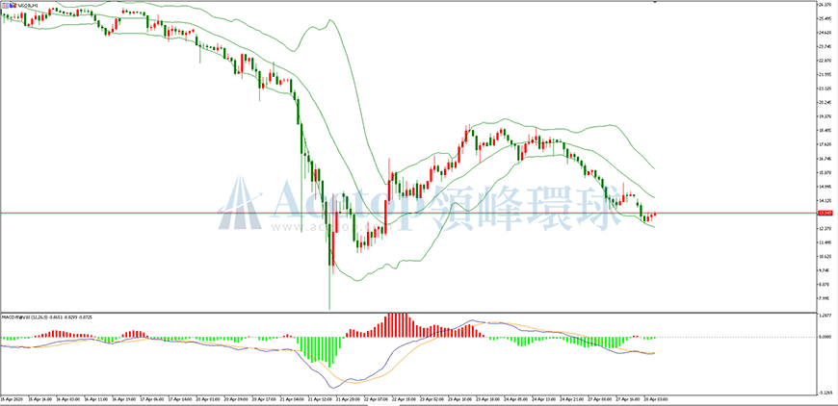Click the '22 Apr 15:00' time axis label

click(x=402, y=398)
